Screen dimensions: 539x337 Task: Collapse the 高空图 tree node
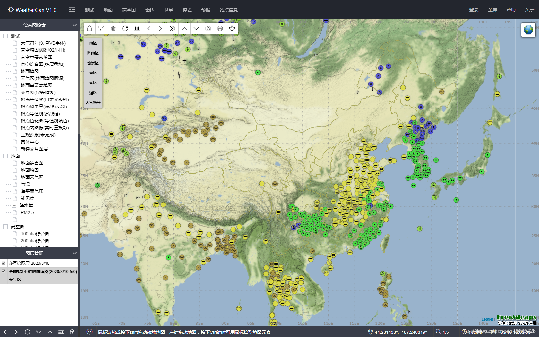tap(5, 227)
